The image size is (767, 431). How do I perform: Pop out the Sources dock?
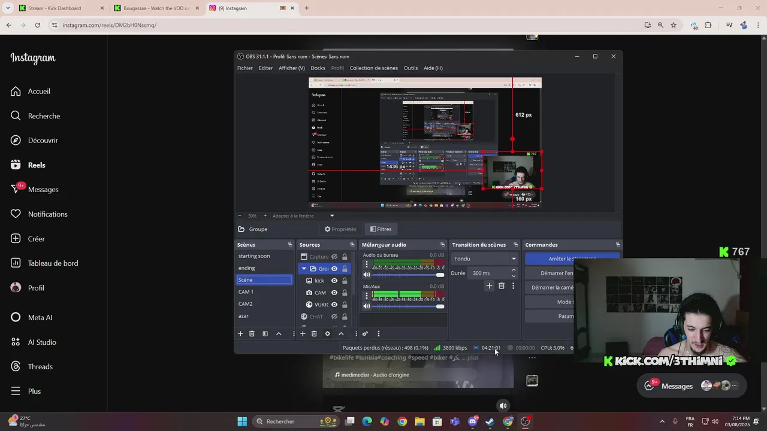tap(352, 245)
